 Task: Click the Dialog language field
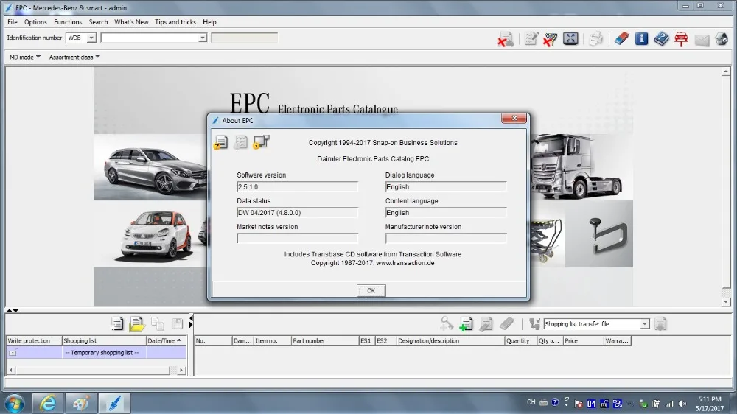click(446, 187)
